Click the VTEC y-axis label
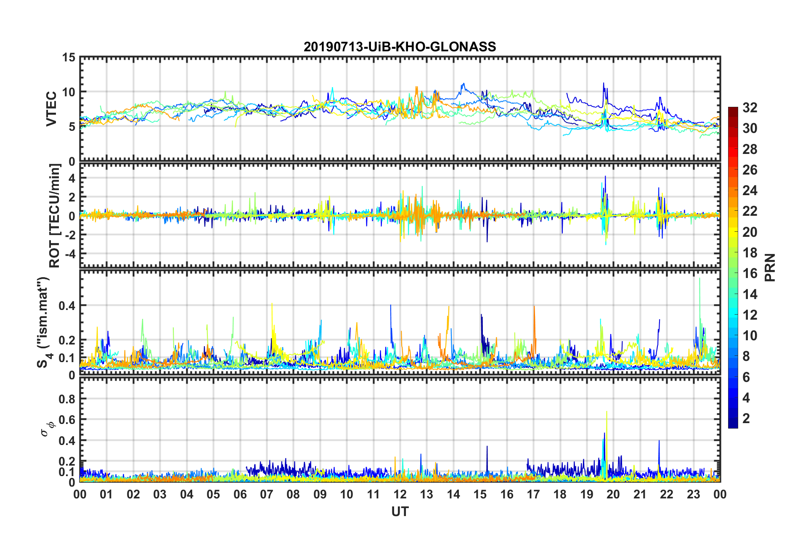800x535 pixels. (x=51, y=109)
